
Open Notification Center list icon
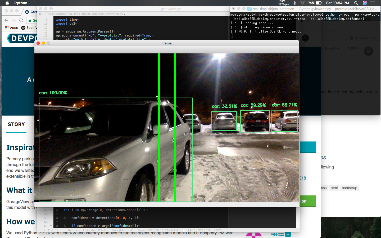(373, 3)
